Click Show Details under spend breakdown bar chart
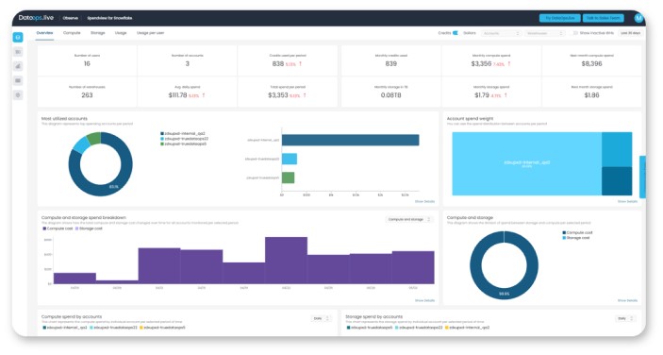This screenshot has height=355, width=663. [424, 300]
